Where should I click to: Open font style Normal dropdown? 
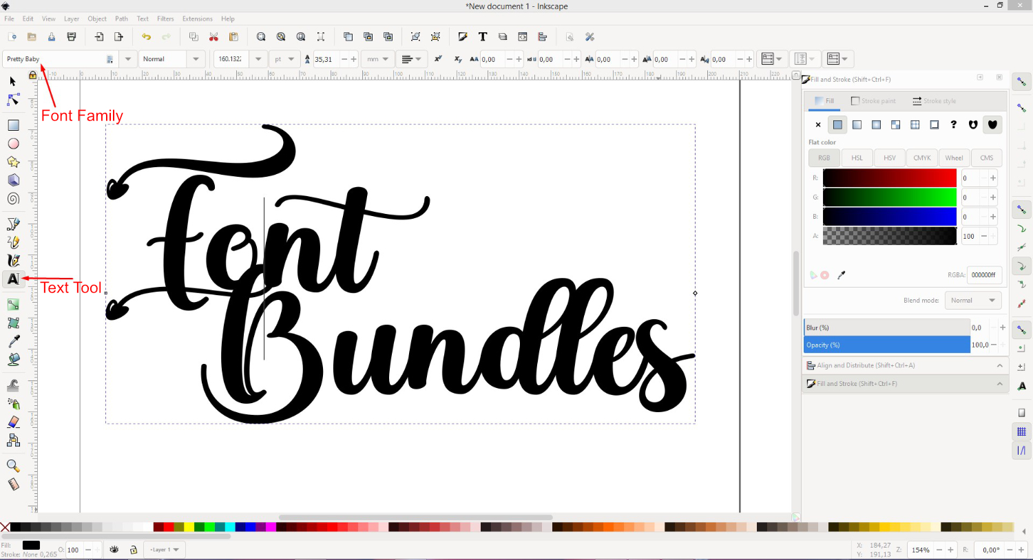(x=196, y=59)
